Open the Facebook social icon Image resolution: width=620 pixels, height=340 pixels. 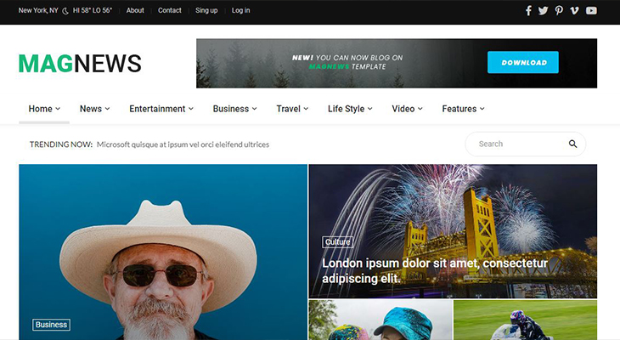pyautogui.click(x=528, y=11)
